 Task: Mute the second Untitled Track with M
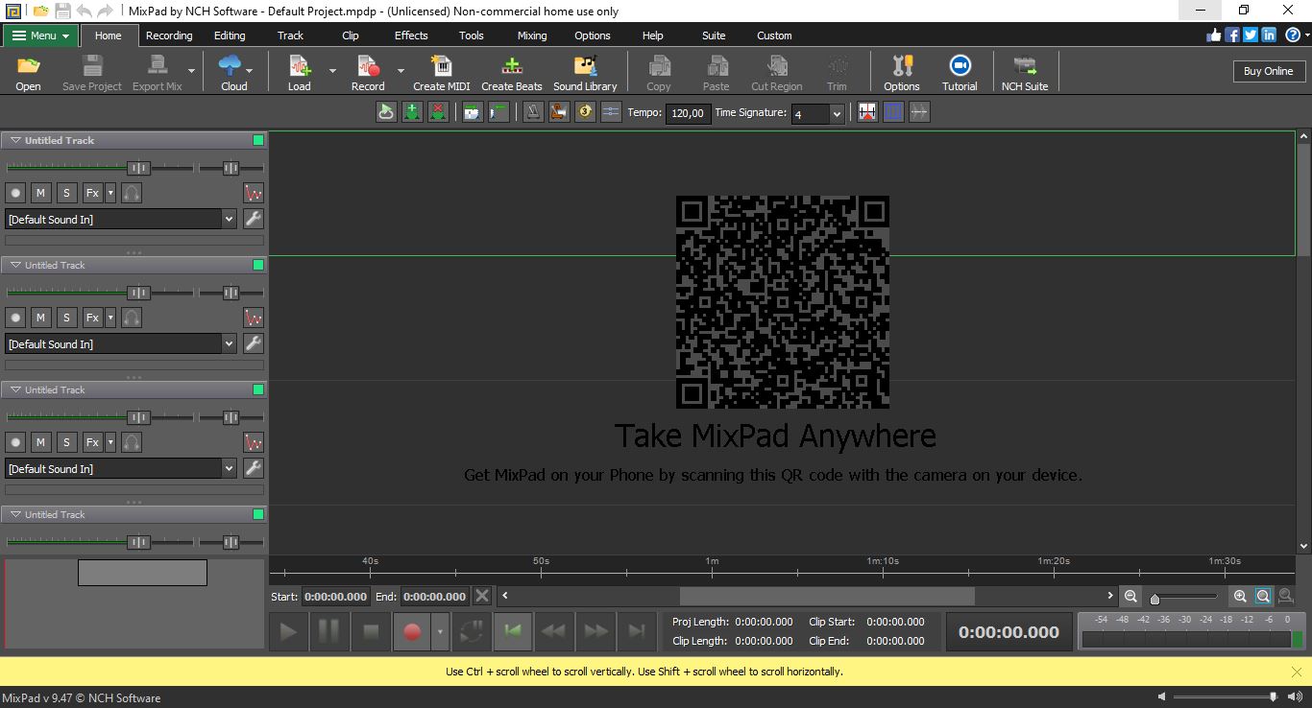click(40, 318)
